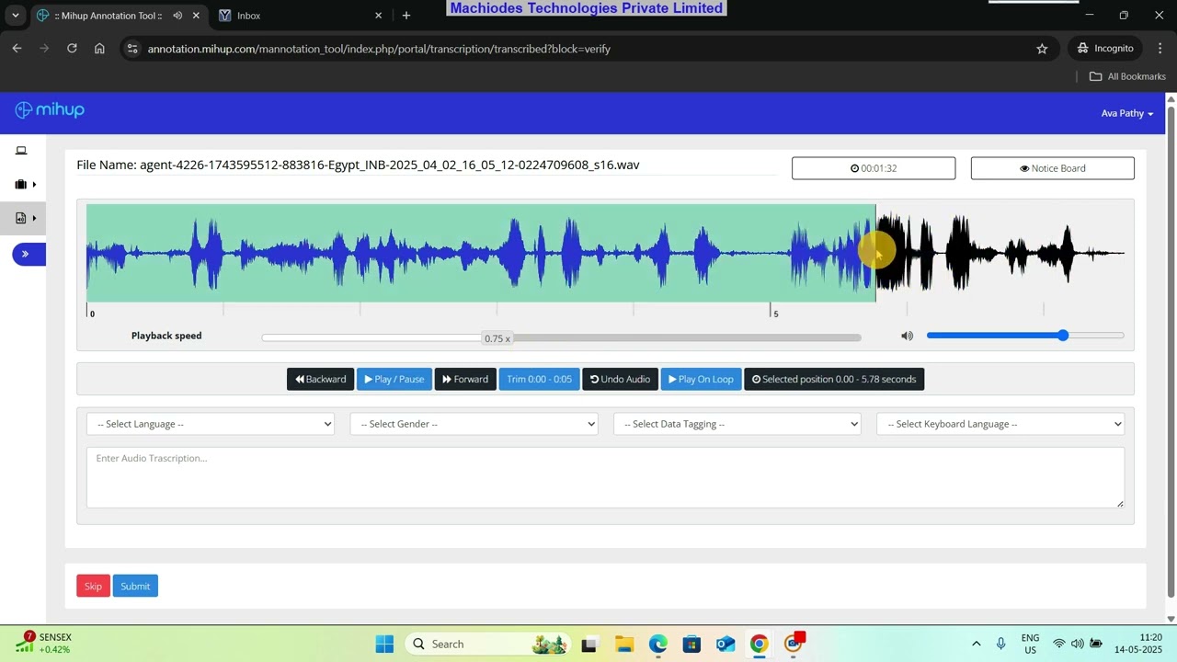Click the Selected position 0.00 - 5.78 seconds indicator
Image resolution: width=1177 pixels, height=662 pixels.
tap(834, 379)
